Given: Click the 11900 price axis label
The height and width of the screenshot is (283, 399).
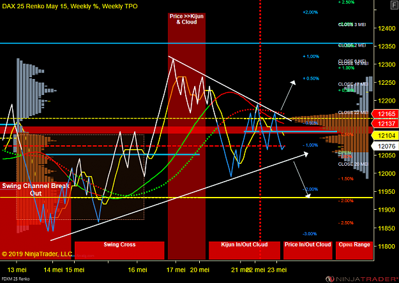Looking at the screenshot, I should [x=386, y=210].
